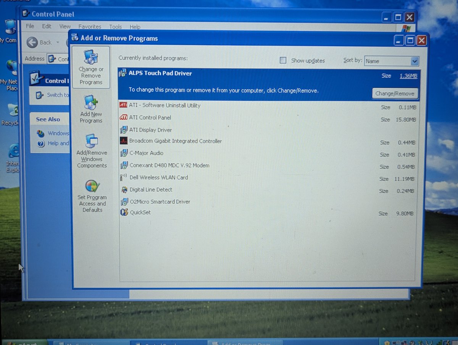
Task: Open View menu in Control Panel
Action: coord(65,27)
